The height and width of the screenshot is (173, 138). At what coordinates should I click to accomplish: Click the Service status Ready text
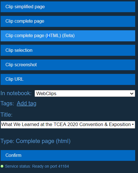pos(27,166)
